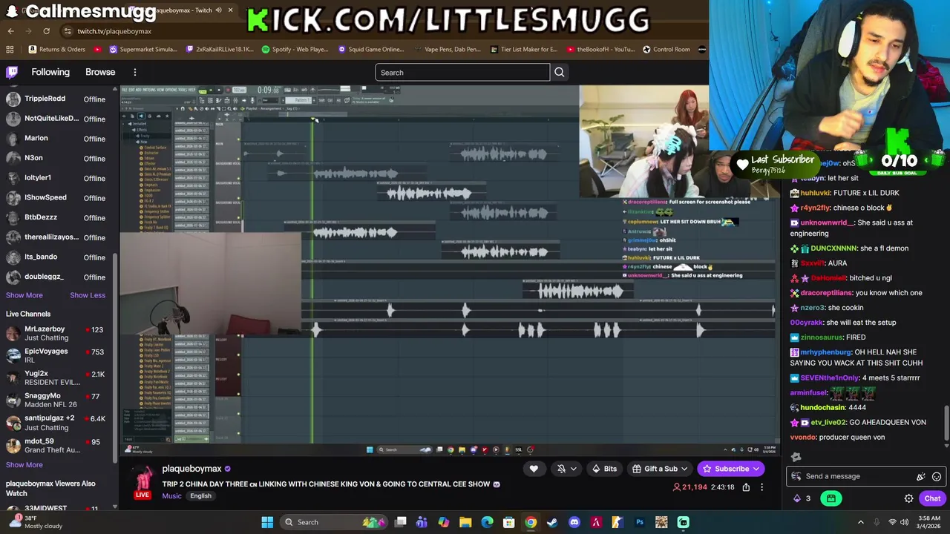Expand Live Channels list Show More
Image resolution: width=950 pixels, height=534 pixels.
coord(24,465)
